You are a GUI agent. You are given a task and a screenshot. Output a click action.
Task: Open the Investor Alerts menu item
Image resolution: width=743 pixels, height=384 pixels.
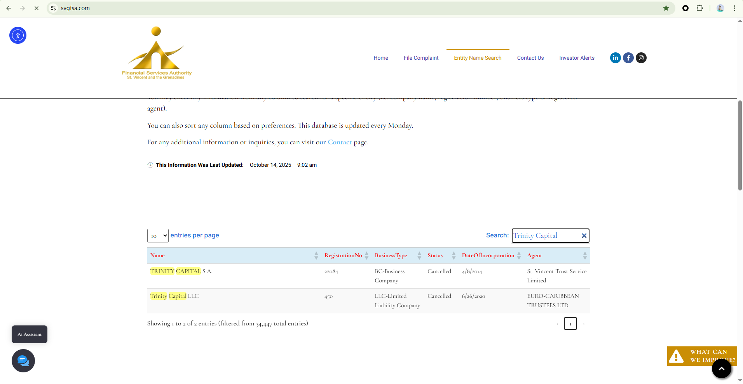[577, 58]
